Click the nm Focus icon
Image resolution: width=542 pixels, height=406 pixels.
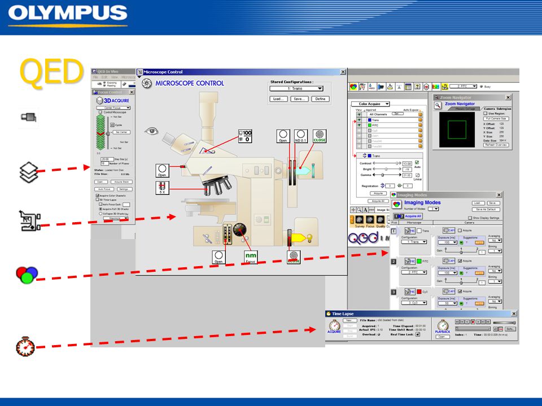(251, 257)
